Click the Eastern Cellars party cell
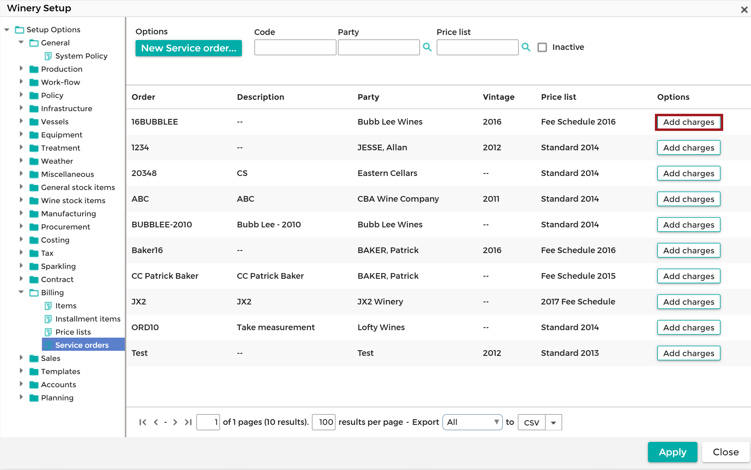This screenshot has height=470, width=751. (387, 174)
